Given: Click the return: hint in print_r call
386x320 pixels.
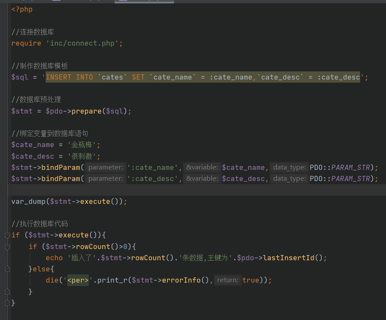Looking at the screenshot, I should point(227,280).
